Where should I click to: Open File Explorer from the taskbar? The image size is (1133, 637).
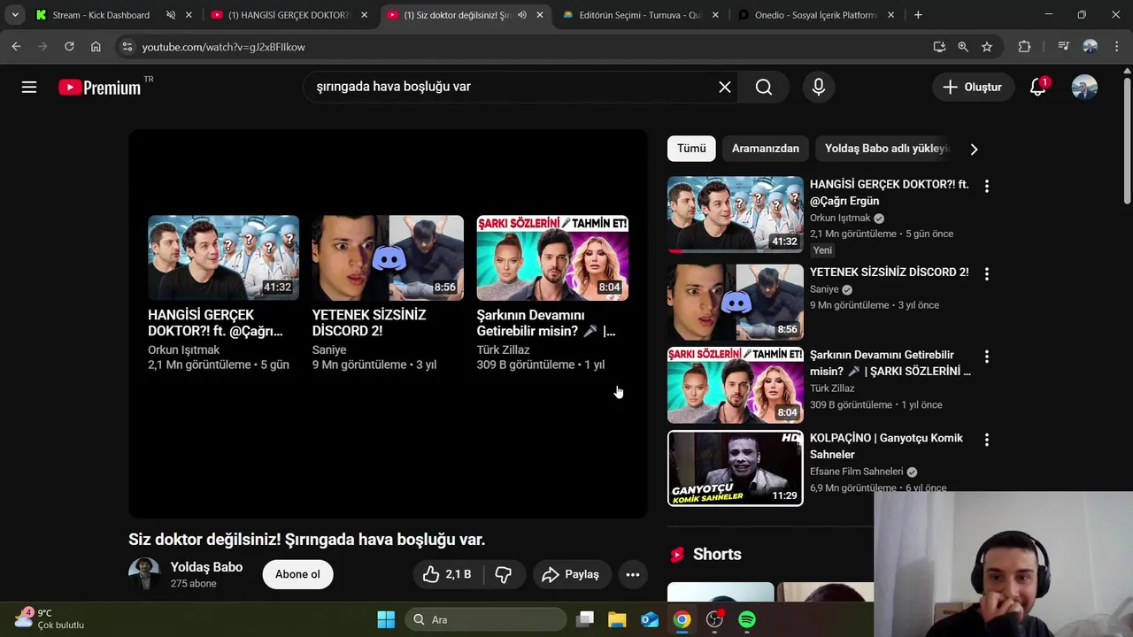click(617, 619)
